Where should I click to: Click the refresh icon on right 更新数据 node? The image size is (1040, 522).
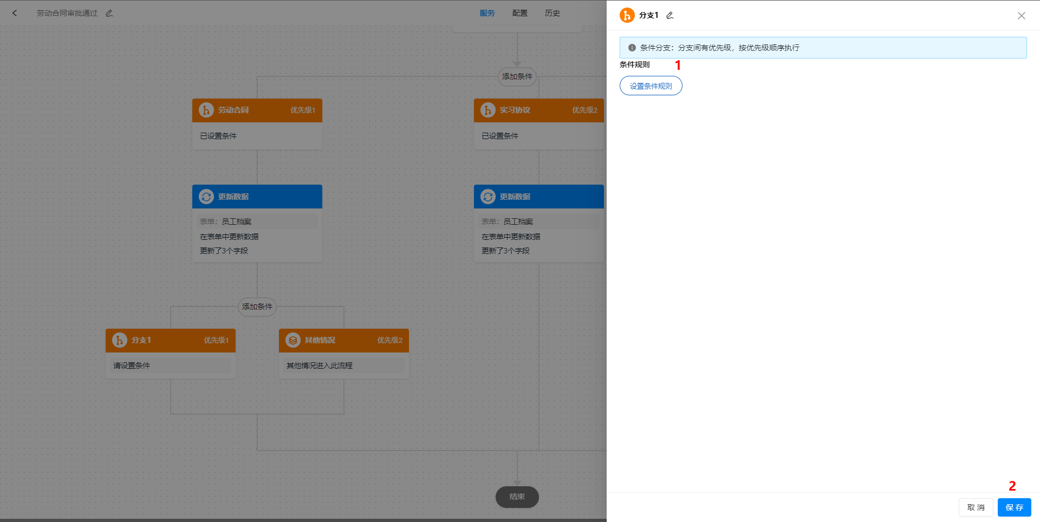click(487, 197)
